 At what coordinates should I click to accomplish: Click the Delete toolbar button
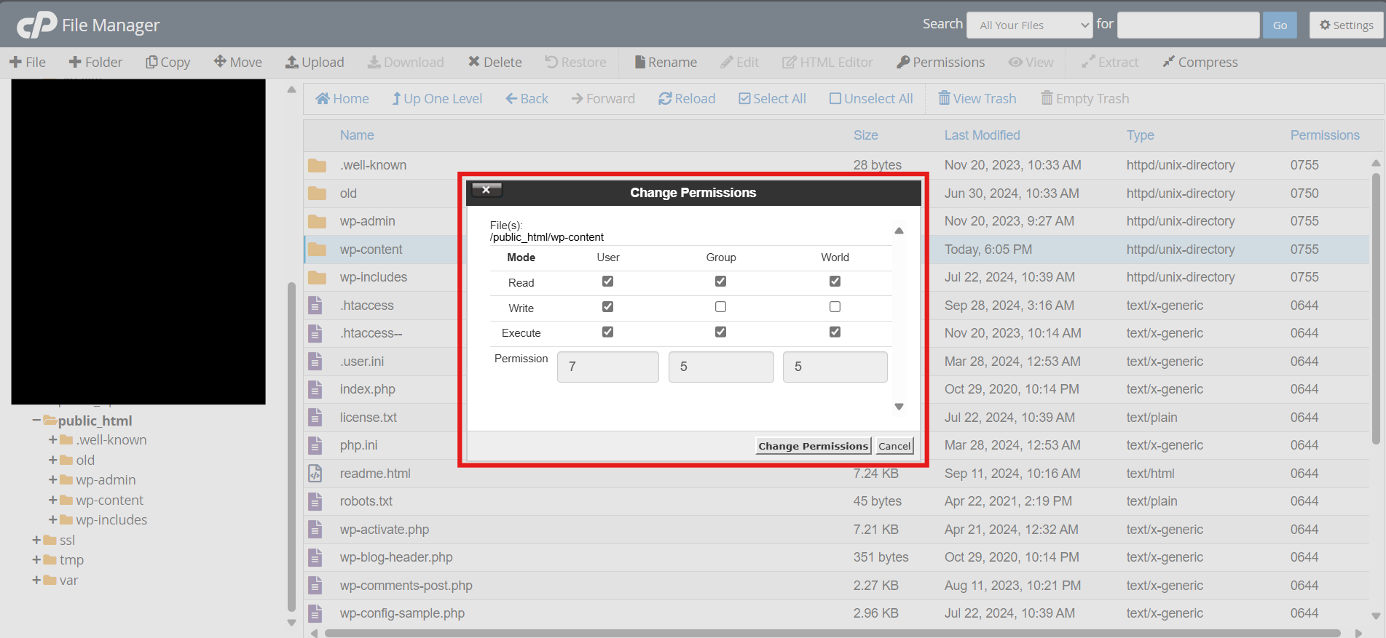[495, 63]
